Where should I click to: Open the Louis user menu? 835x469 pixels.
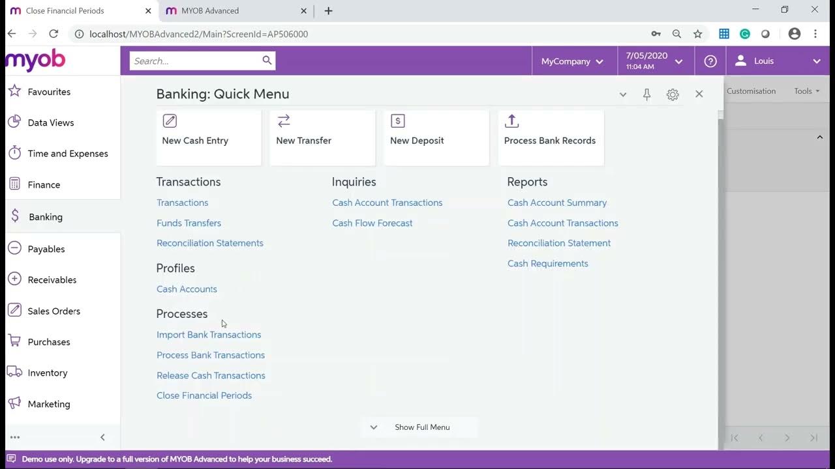pyautogui.click(x=778, y=61)
